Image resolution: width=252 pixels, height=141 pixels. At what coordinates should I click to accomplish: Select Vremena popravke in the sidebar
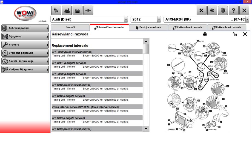[25, 53]
